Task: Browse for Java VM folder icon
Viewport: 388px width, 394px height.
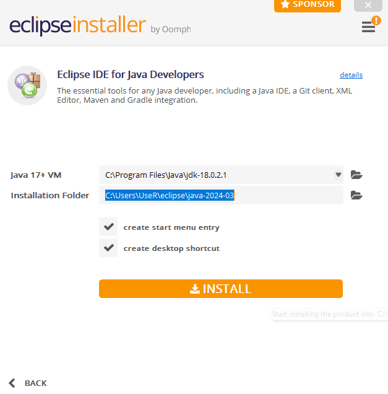Action: coord(356,175)
